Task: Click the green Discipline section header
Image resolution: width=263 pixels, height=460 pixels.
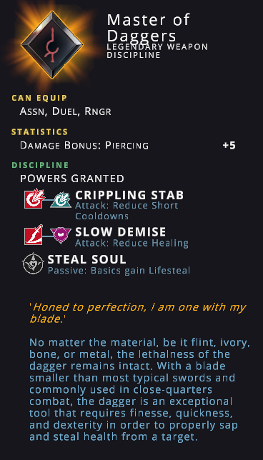Action: click(40, 165)
